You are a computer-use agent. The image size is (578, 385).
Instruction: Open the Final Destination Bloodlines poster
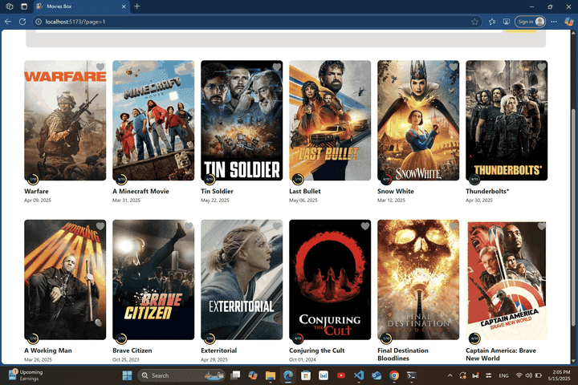pyautogui.click(x=418, y=280)
